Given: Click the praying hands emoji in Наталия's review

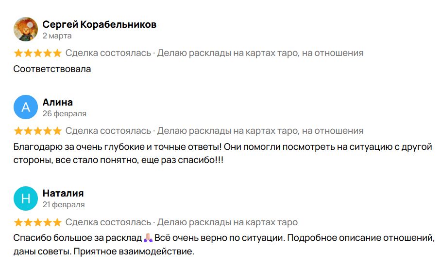Looking at the screenshot, I should point(149,238).
